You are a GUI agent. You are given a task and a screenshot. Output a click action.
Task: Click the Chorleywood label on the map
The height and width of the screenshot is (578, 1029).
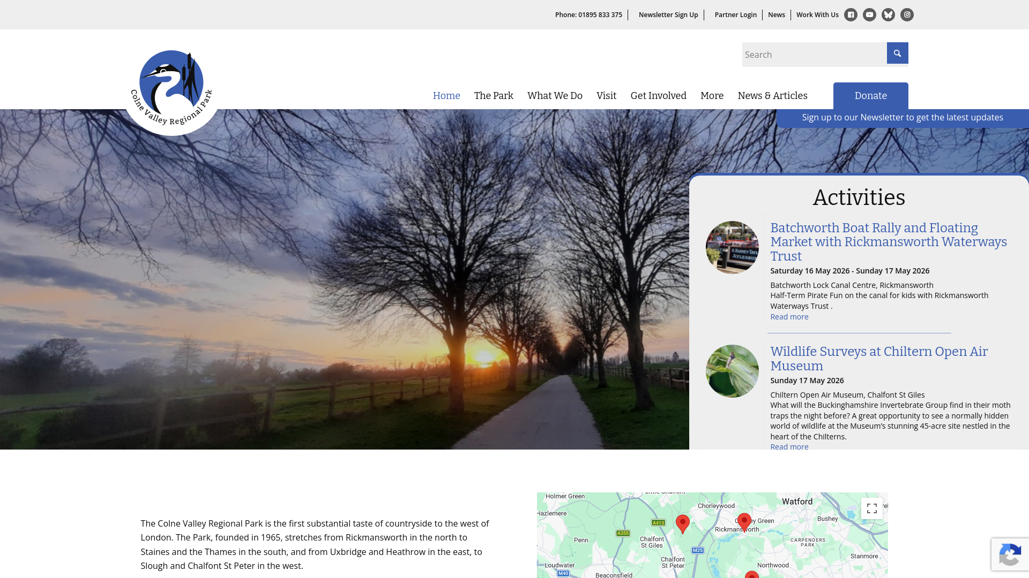click(x=716, y=506)
